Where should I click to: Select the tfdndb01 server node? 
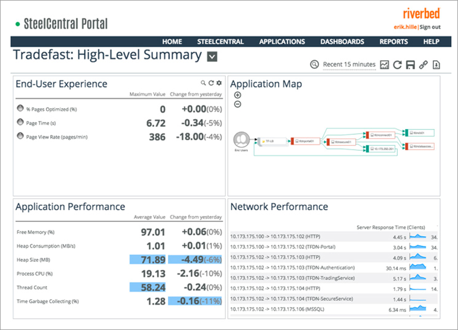420,133
